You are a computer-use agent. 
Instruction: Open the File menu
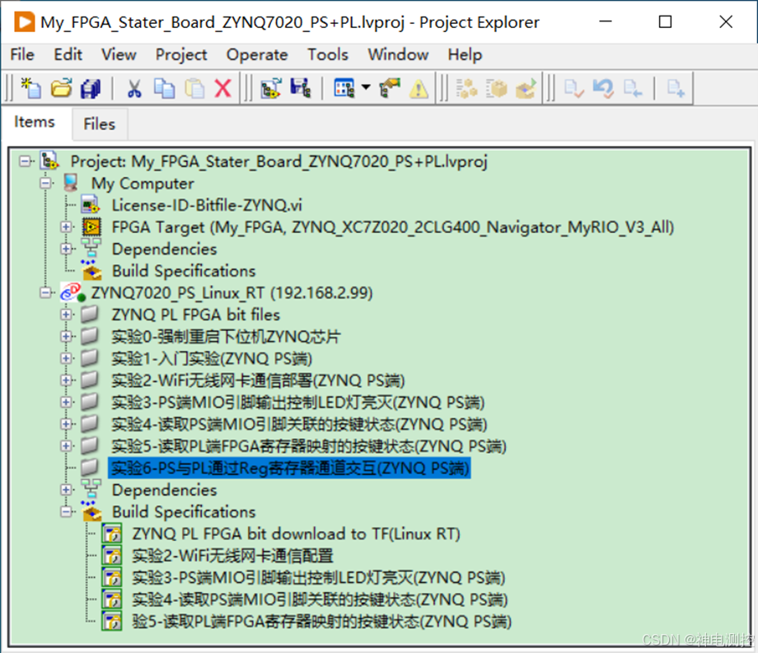pos(22,54)
